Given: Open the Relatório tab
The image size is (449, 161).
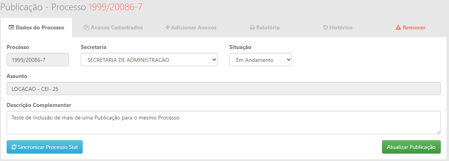Looking at the screenshot, I should 264,28.
